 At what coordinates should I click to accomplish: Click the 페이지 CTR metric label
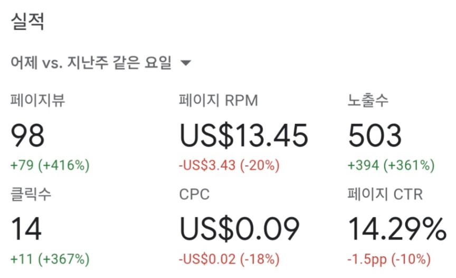[385, 194]
